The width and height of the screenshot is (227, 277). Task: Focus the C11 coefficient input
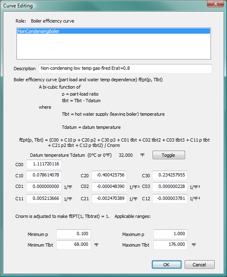[x=44, y=199]
